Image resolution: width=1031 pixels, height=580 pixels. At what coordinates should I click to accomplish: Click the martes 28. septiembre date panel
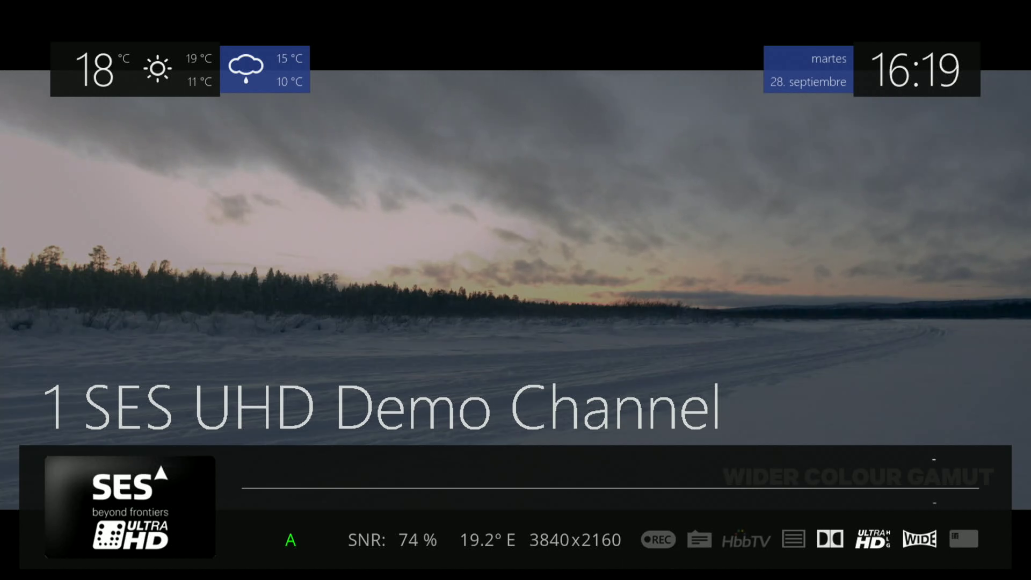808,70
